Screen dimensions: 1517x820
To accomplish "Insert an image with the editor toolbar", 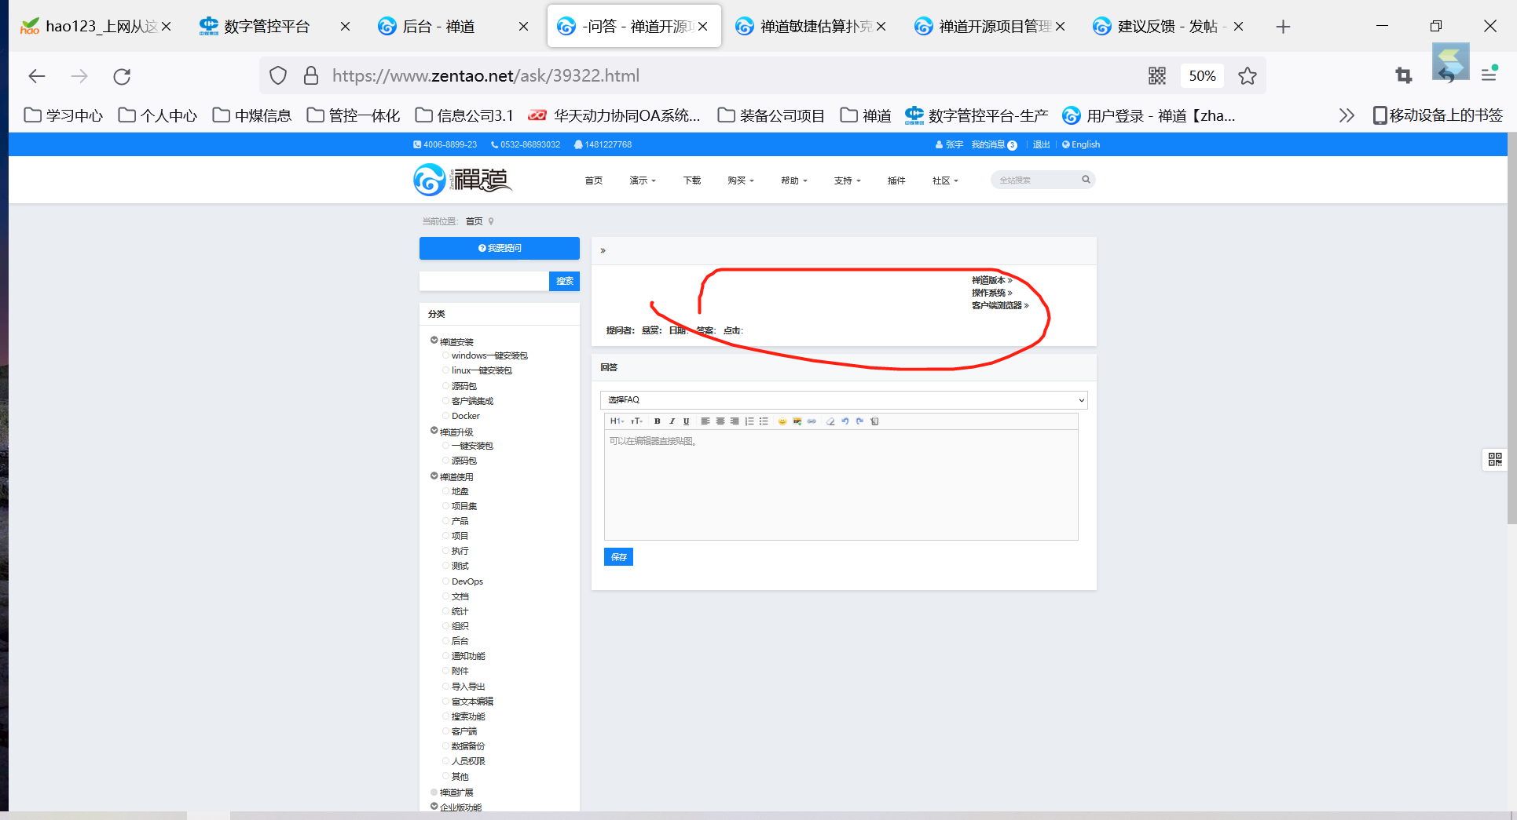I will pos(797,421).
